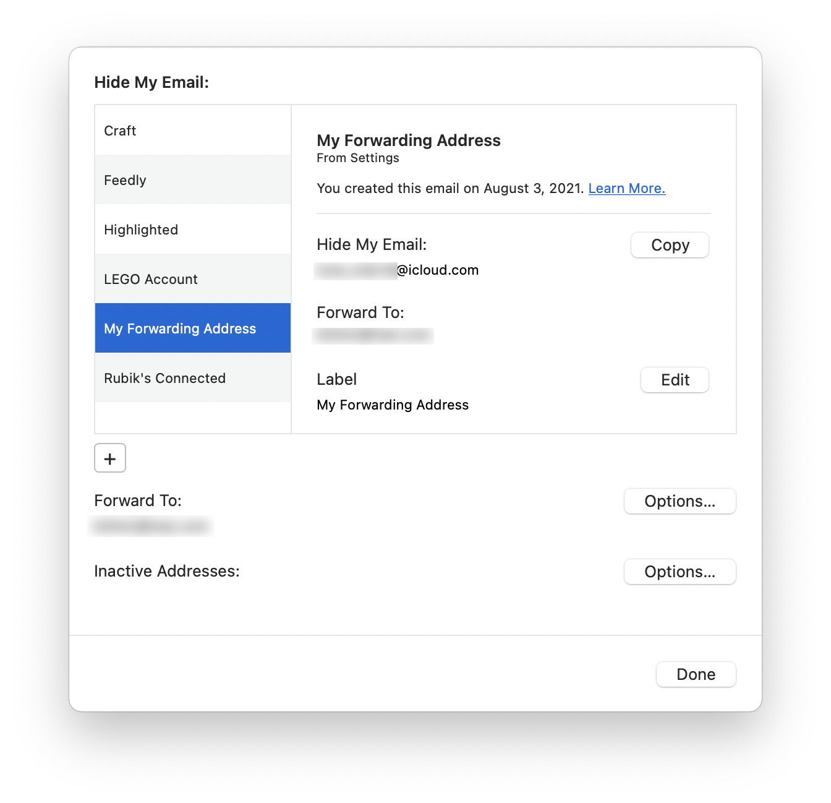831x803 pixels.
Task: Open Options for the Forward To address
Action: [x=680, y=501]
